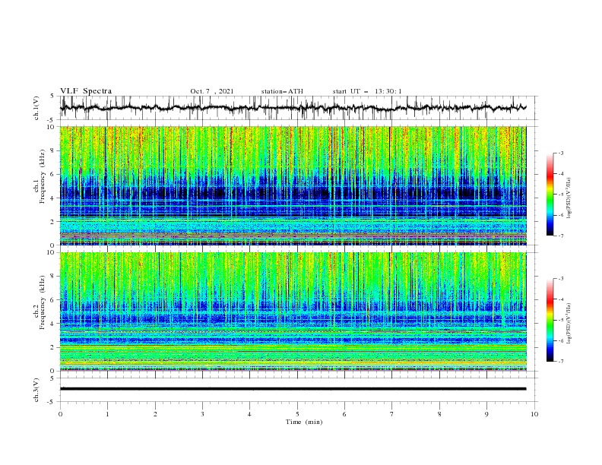
Task: Click the date "Oct. 7 , 2021"
Action: pos(212,91)
